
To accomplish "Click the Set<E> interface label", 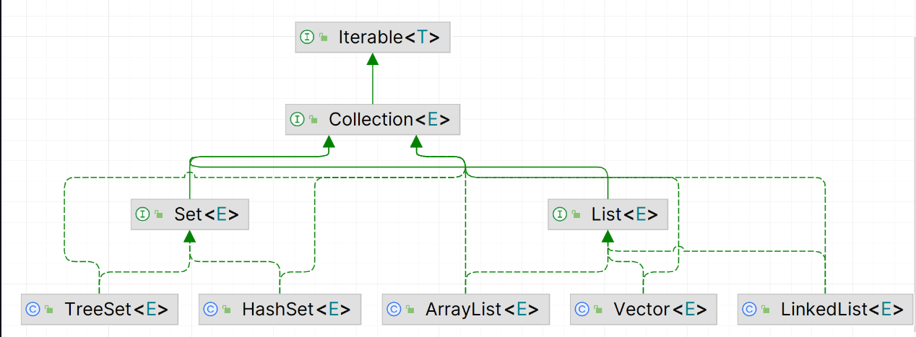I will pyautogui.click(x=206, y=214).
